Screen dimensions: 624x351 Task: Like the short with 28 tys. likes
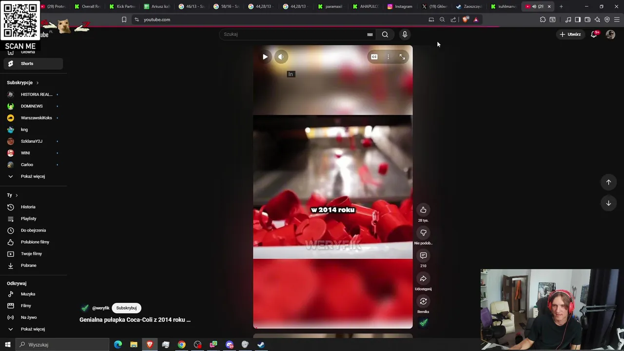tap(423, 210)
